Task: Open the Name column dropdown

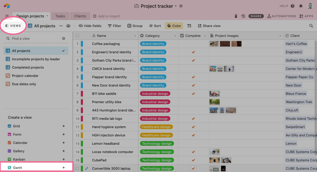Action: tap(135, 36)
